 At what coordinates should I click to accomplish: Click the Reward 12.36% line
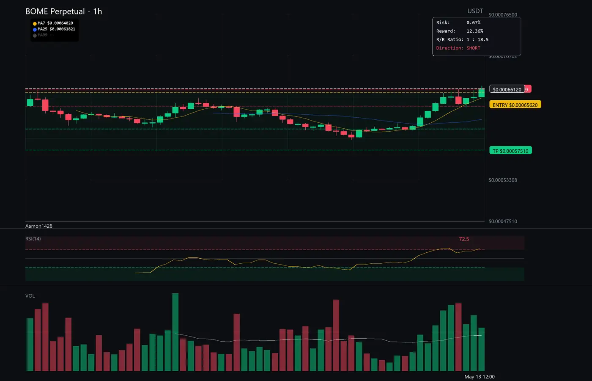pos(460,31)
